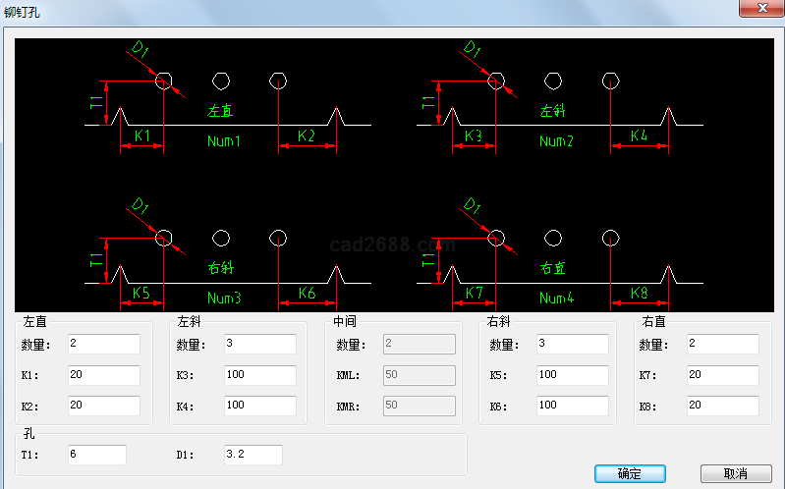Focus the 右斜 数量 field
The width and height of the screenshot is (785, 489).
572,344
